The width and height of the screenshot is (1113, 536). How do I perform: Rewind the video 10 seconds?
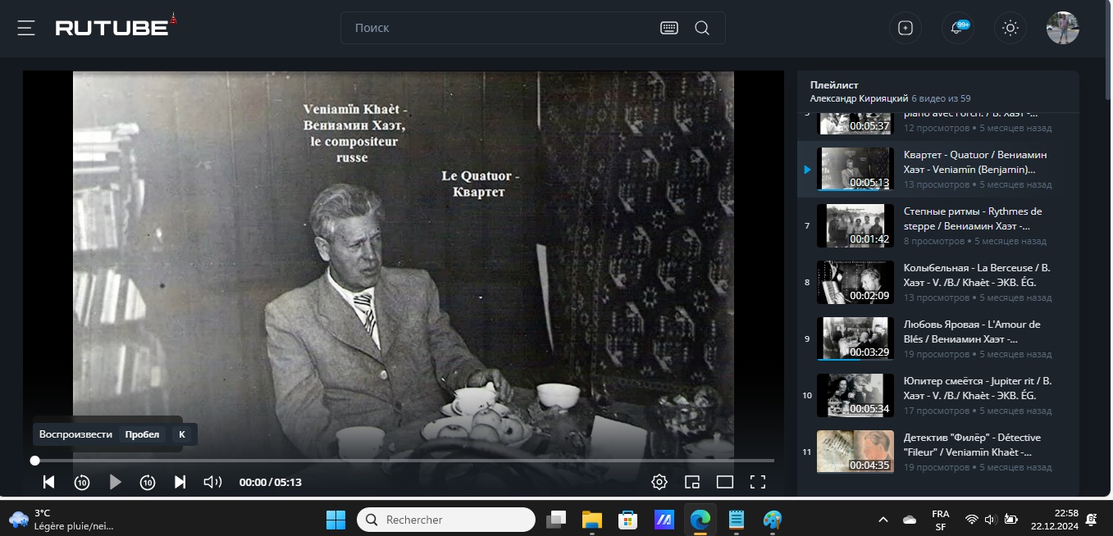tap(82, 482)
